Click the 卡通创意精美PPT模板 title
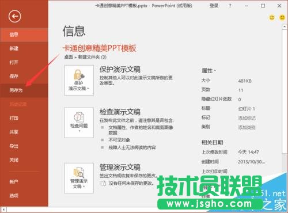 100,48
